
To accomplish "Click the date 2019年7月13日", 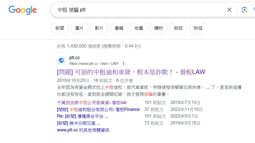I will point(185,103).
